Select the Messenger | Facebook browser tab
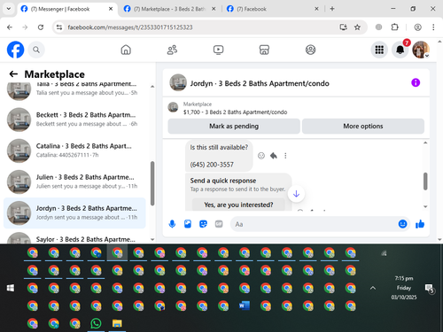443x332 pixels. (x=60, y=9)
